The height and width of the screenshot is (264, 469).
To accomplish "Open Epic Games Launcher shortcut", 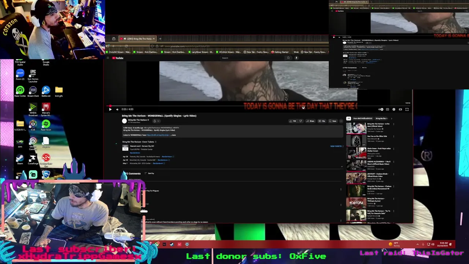I will pyautogui.click(x=33, y=76).
